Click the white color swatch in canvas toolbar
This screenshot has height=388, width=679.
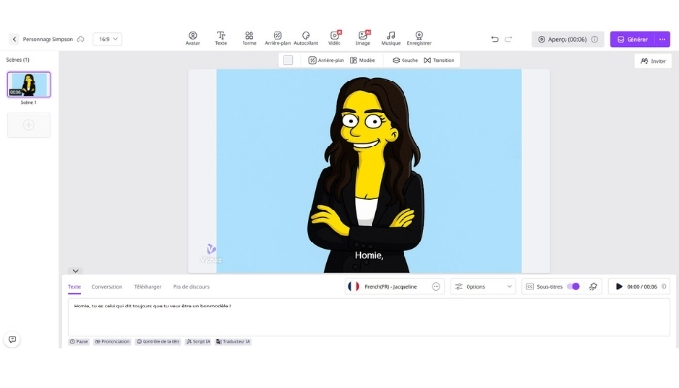tap(288, 60)
